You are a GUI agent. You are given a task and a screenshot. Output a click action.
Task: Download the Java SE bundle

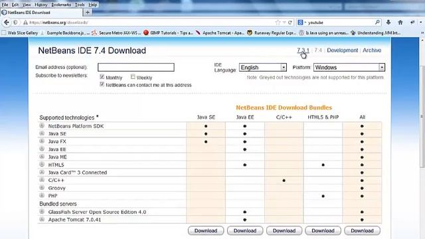[x=206, y=230]
